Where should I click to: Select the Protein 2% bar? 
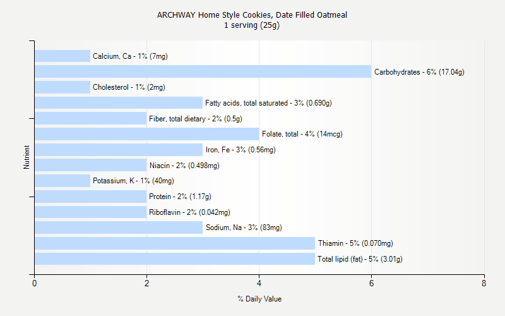[x=90, y=197]
